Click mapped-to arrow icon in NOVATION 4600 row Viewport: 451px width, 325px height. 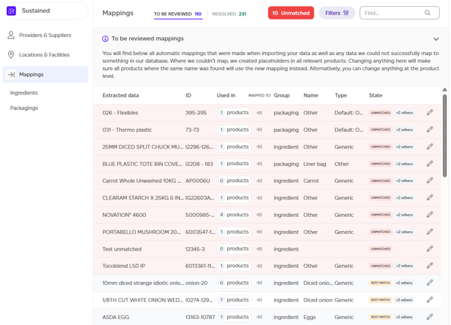(x=259, y=215)
